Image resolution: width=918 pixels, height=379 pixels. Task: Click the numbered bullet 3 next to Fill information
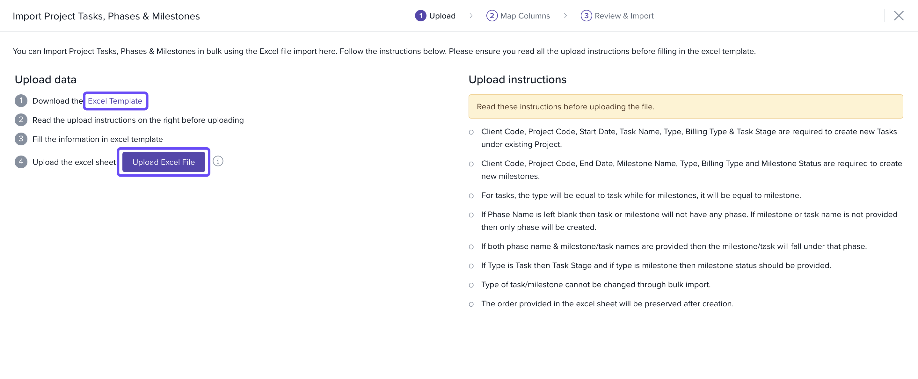(21, 139)
